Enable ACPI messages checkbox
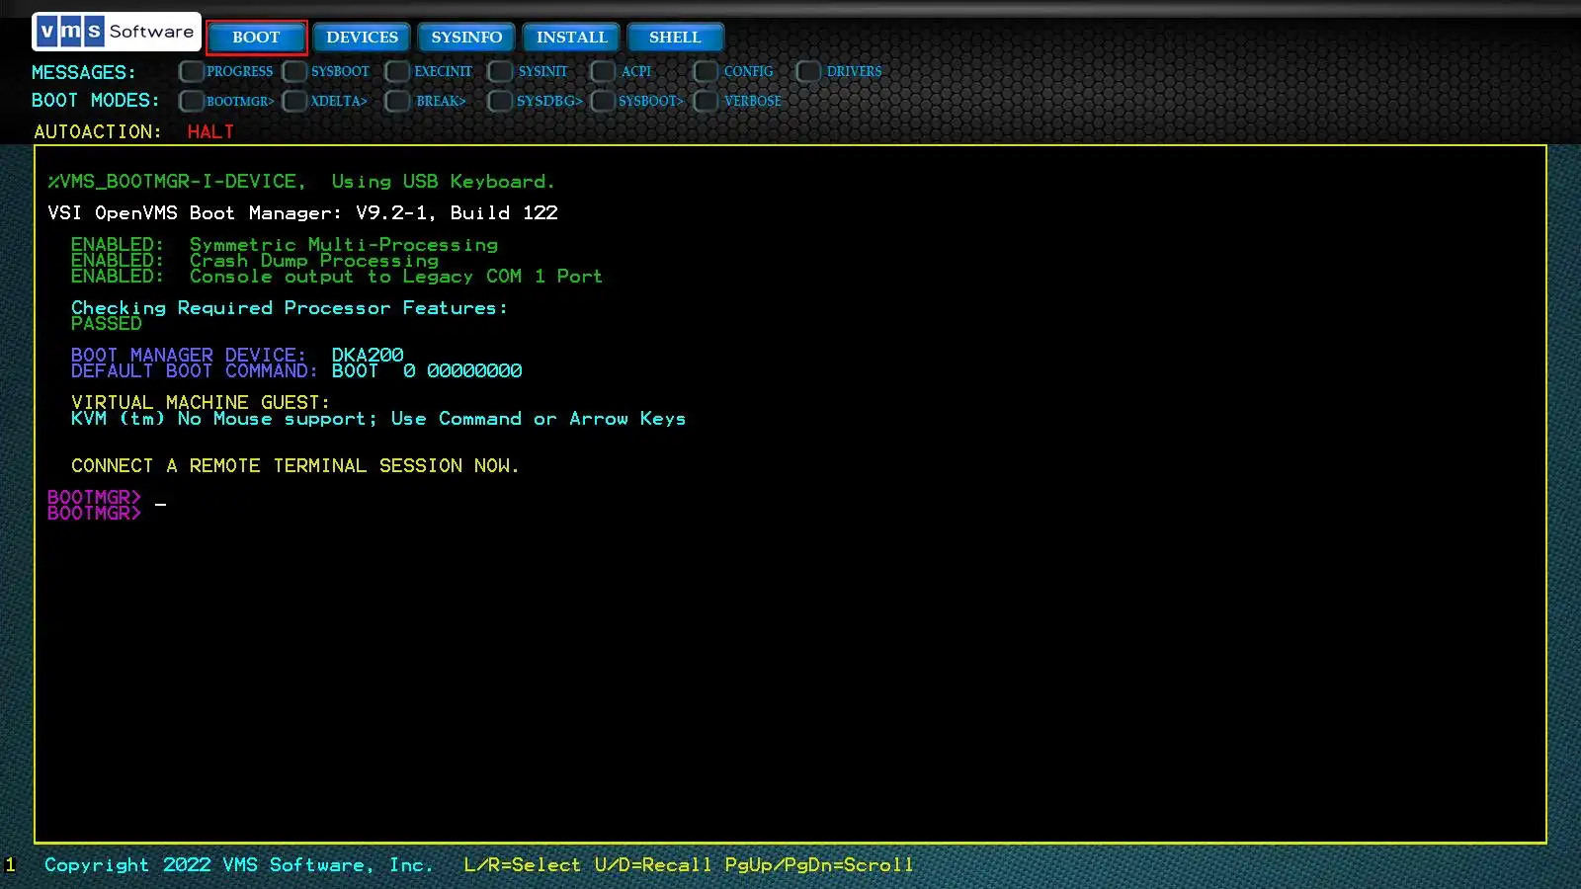The image size is (1581, 889). pos(603,71)
